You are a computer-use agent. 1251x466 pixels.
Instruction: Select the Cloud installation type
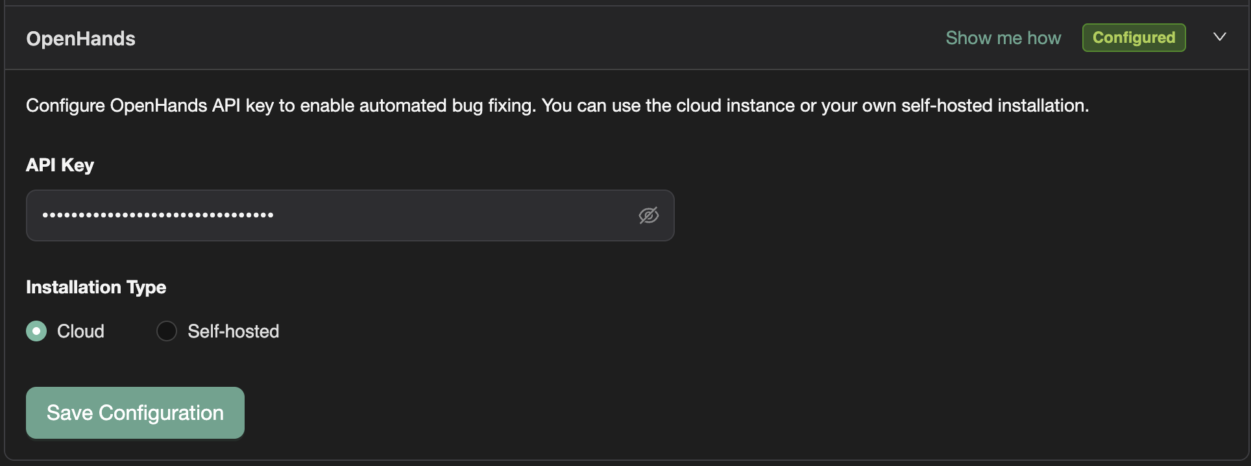36,331
